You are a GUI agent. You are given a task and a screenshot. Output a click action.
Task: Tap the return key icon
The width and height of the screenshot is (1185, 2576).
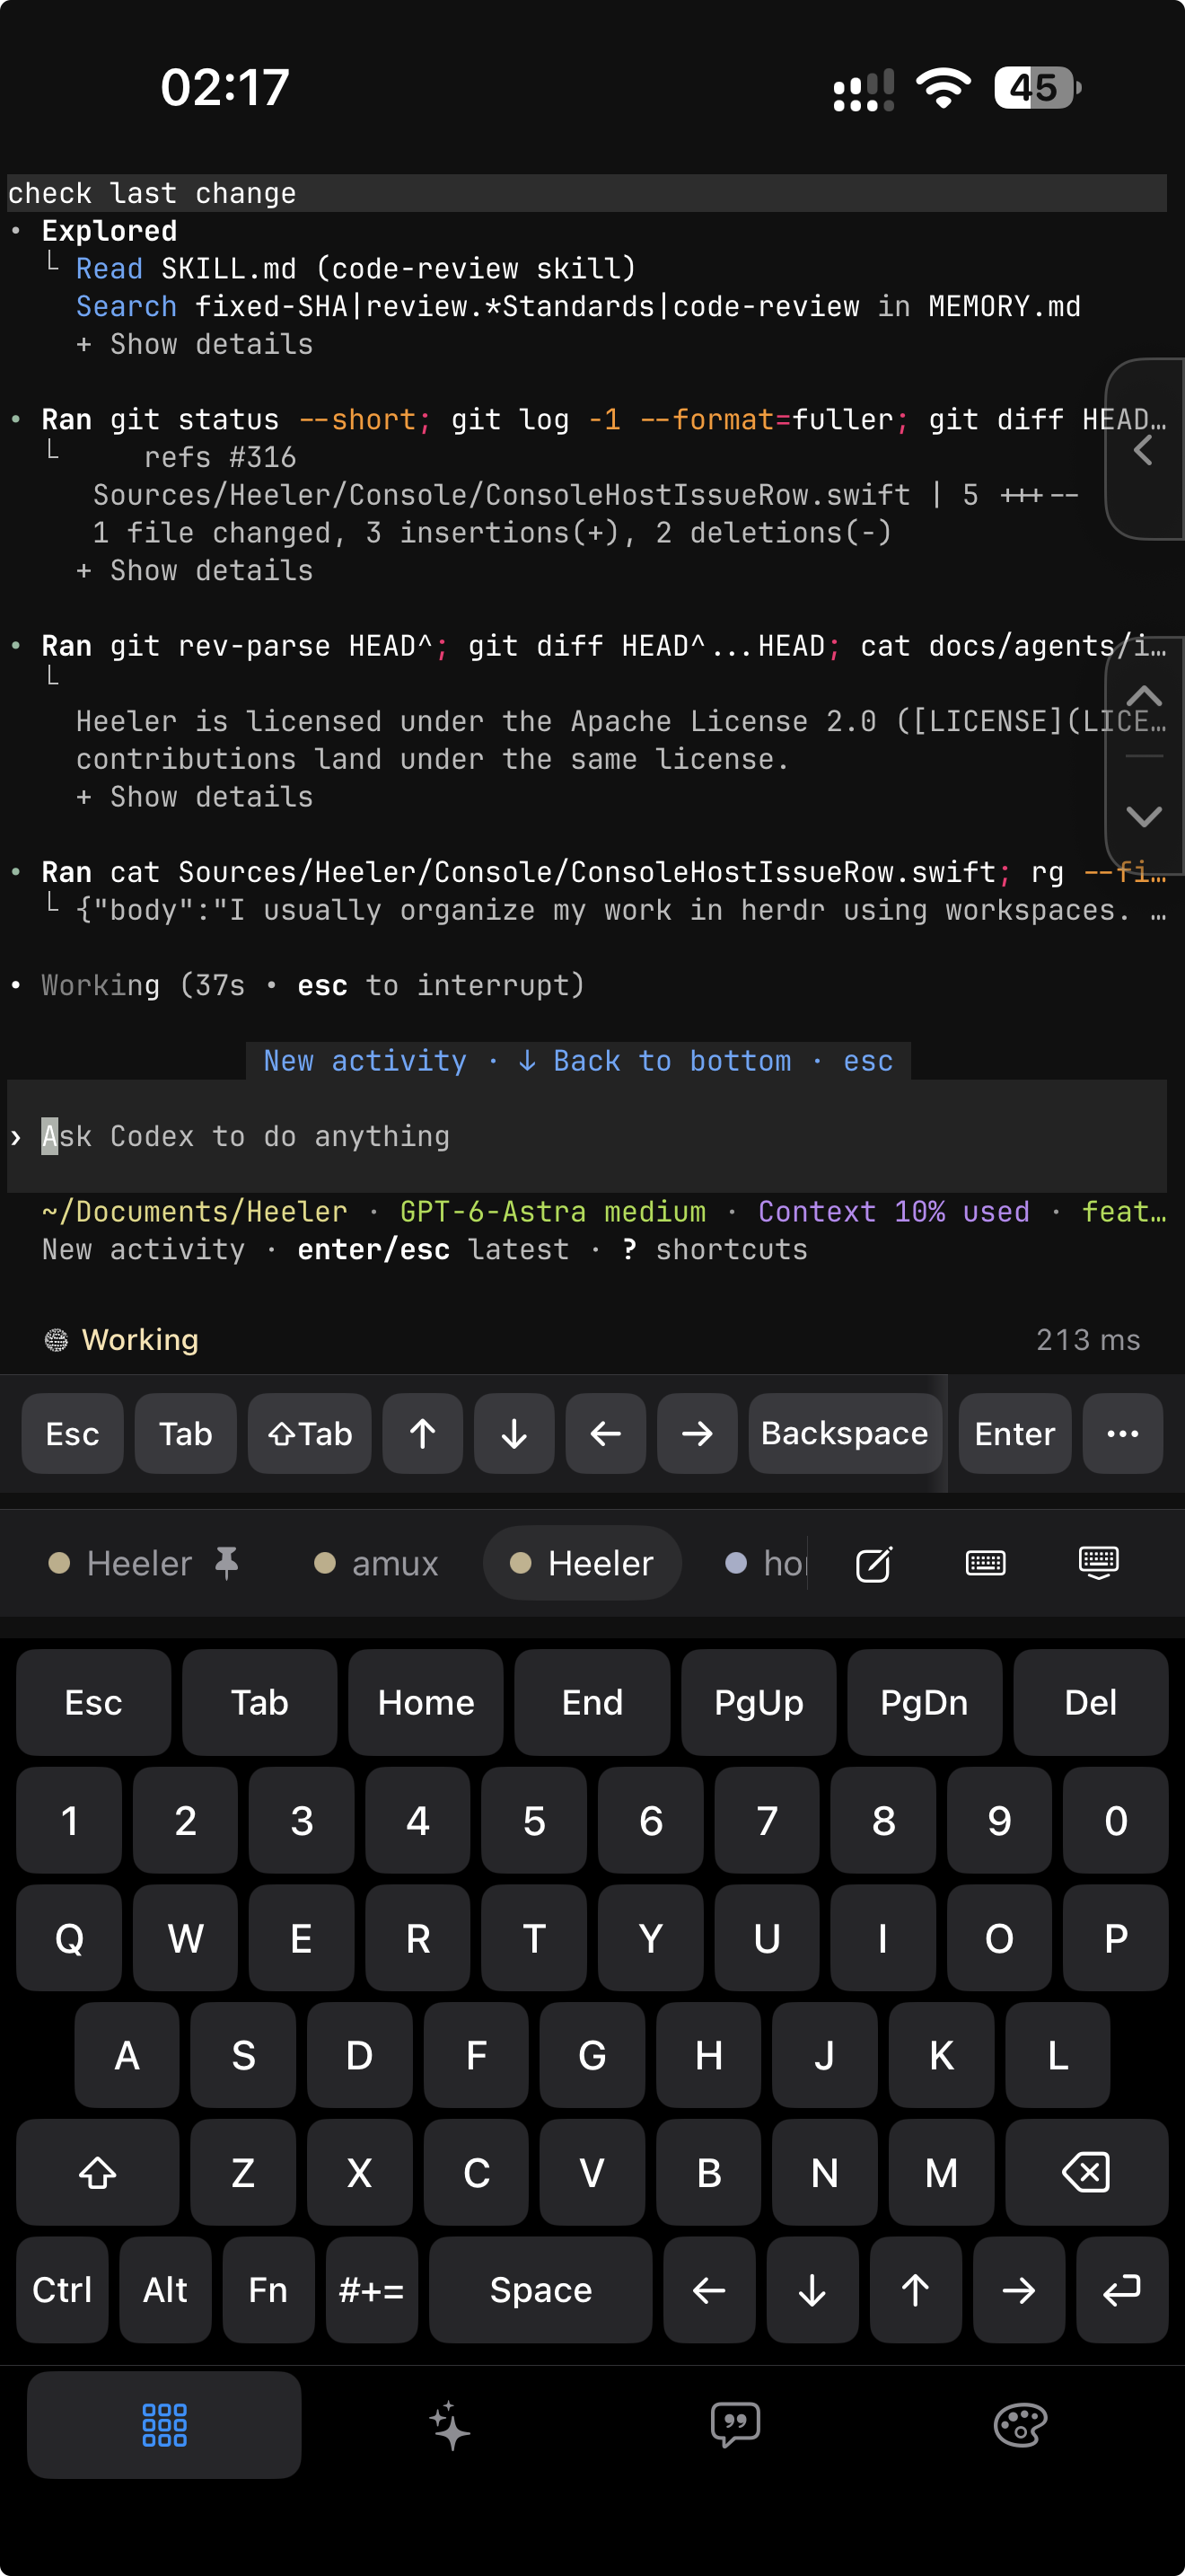[1122, 2289]
